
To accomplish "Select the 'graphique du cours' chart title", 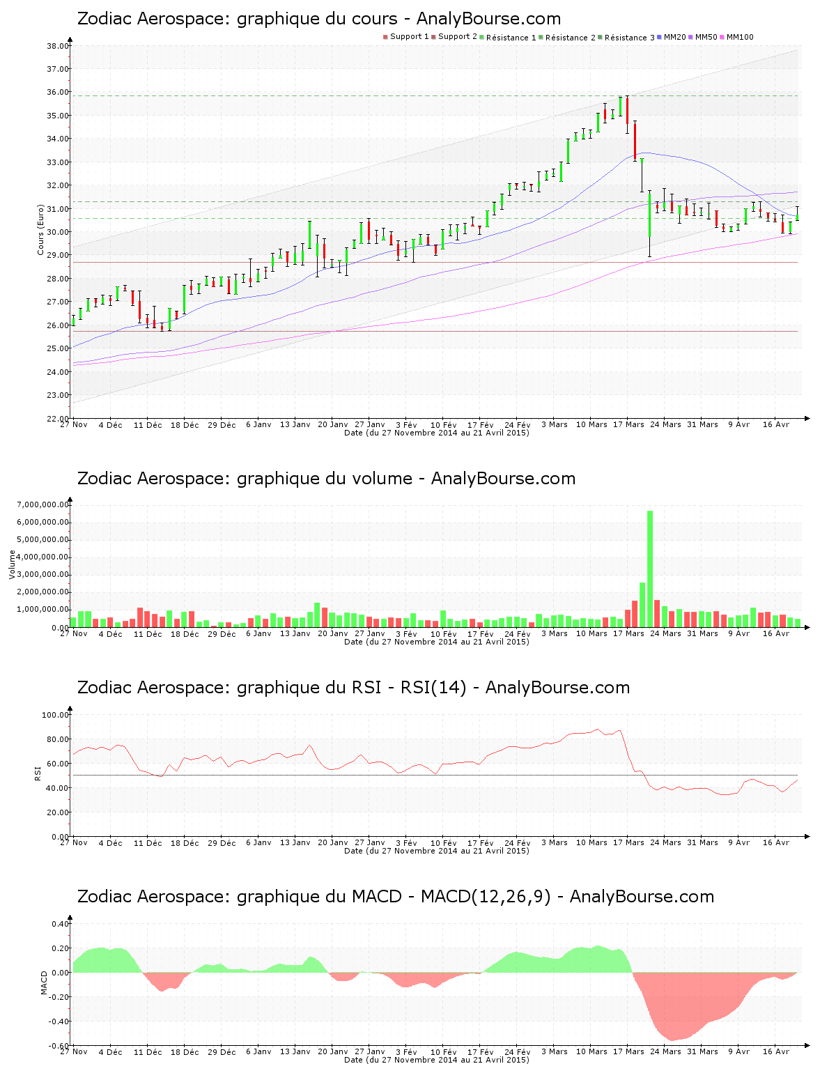I will [318, 19].
